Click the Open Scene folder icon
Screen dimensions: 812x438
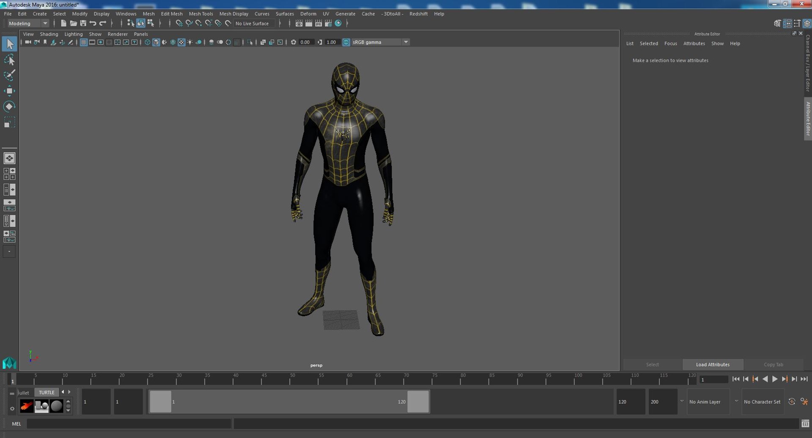73,23
